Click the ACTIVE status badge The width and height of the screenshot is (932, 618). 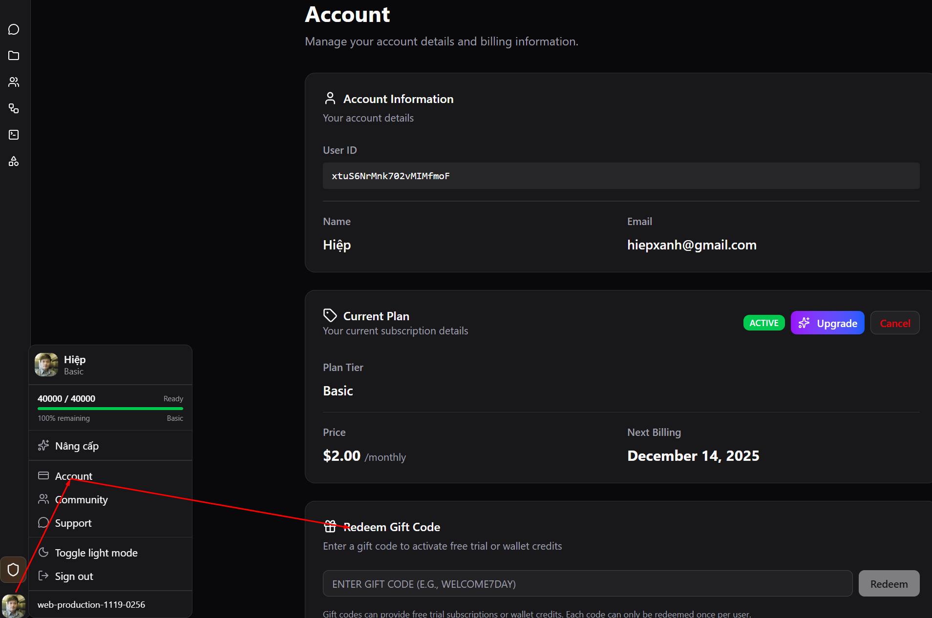point(764,323)
